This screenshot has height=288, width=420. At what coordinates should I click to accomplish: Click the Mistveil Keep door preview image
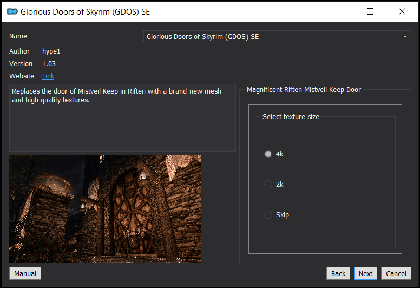(x=105, y=209)
